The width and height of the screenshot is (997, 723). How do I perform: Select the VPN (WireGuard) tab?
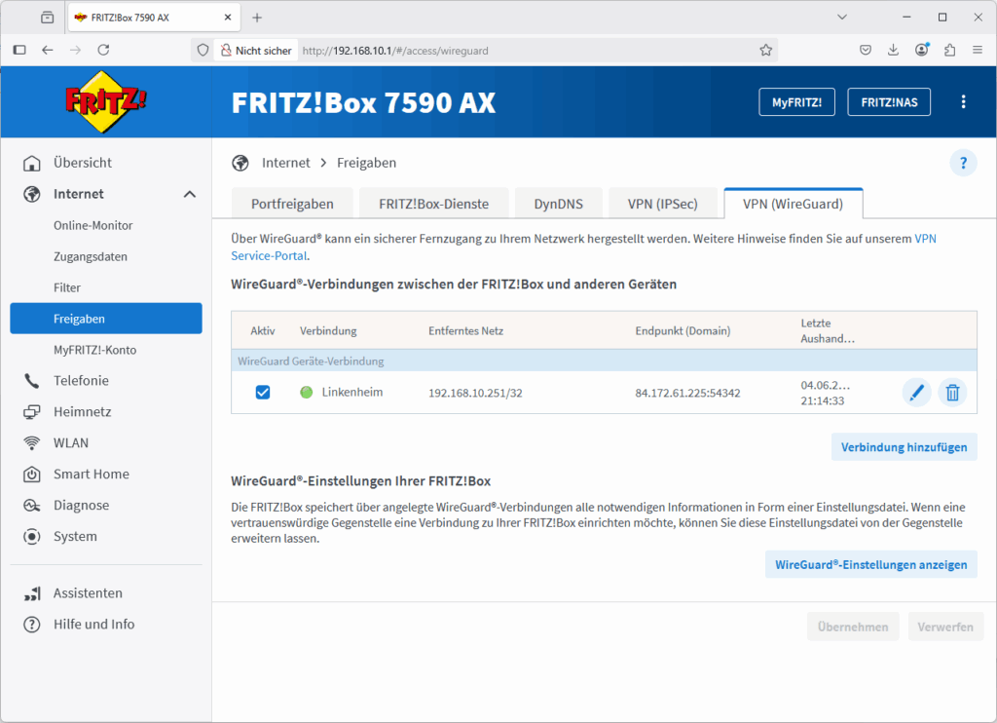[x=793, y=204]
